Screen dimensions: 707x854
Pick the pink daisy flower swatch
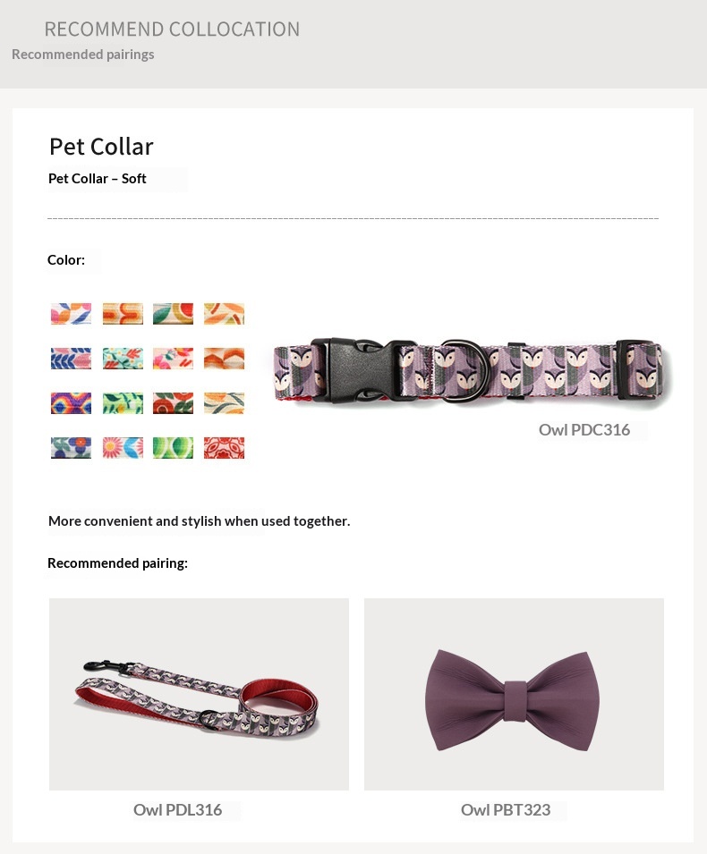tap(123, 448)
